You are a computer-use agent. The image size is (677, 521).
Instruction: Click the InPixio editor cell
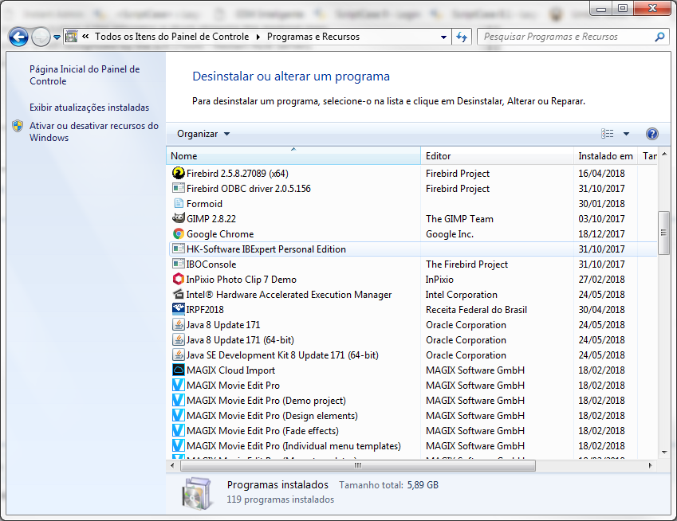tap(439, 280)
